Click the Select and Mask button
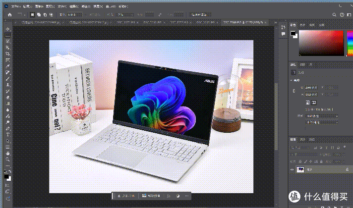353x208 pixels. [199, 15]
